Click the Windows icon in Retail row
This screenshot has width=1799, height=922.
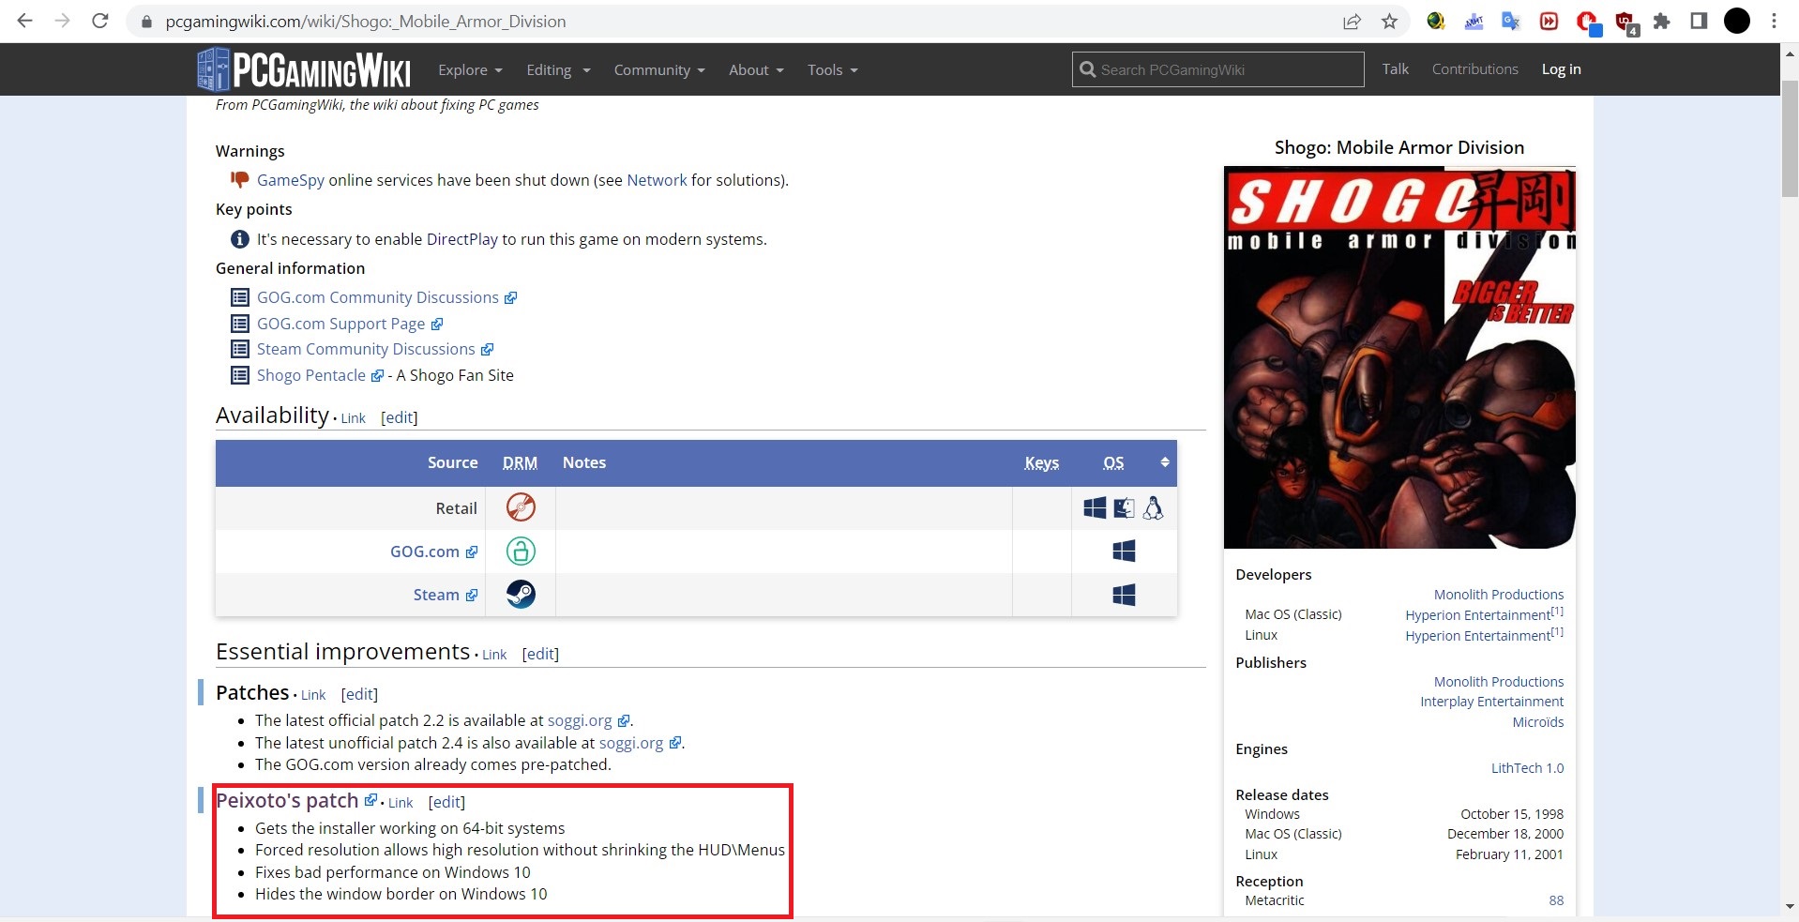(1095, 507)
